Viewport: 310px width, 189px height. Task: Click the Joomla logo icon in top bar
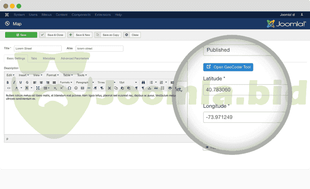click(7, 15)
